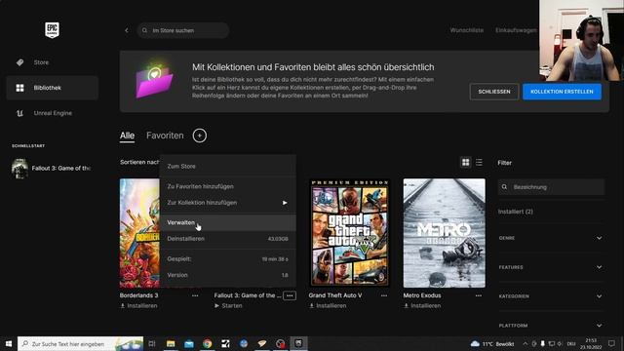
Task: Click the taskbar clock and date
Action: coord(591,344)
